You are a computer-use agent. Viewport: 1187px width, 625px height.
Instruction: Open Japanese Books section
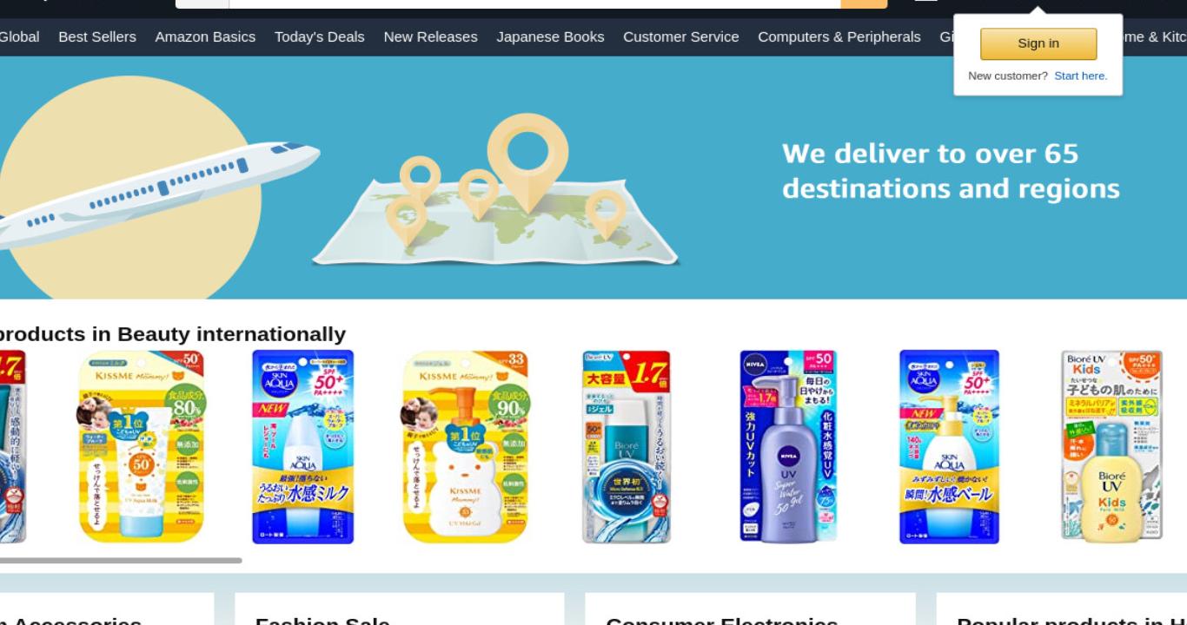tap(550, 36)
